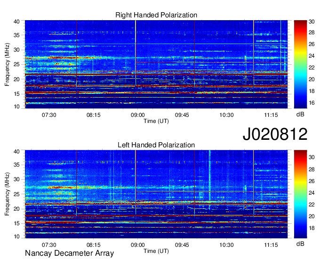Click 10:30 tick of Right Handed plot
The width and height of the screenshot is (320, 259).
coord(226,115)
